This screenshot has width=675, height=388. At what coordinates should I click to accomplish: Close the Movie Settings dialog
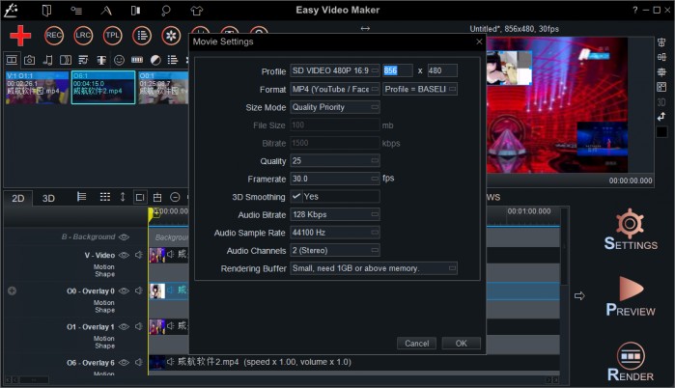click(479, 42)
